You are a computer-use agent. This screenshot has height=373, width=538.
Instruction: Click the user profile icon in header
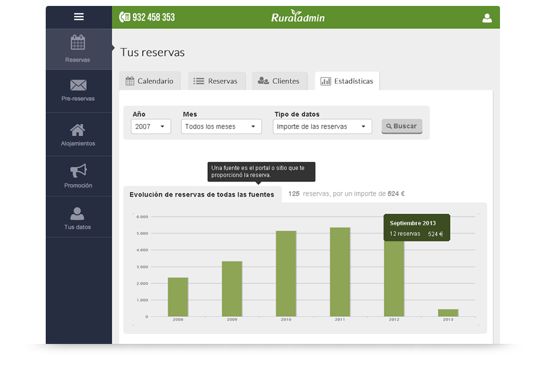point(487,18)
